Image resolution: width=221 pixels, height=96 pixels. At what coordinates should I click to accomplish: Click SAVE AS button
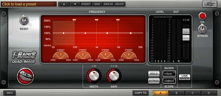(x=108, y=4)
